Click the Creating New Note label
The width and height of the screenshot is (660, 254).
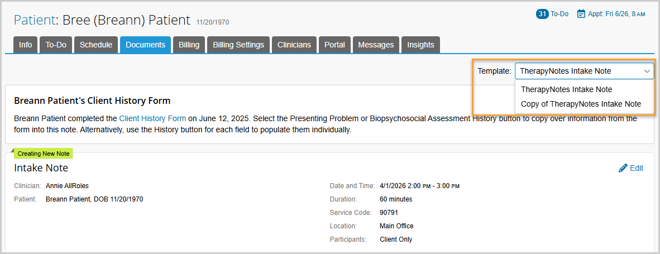tap(44, 154)
